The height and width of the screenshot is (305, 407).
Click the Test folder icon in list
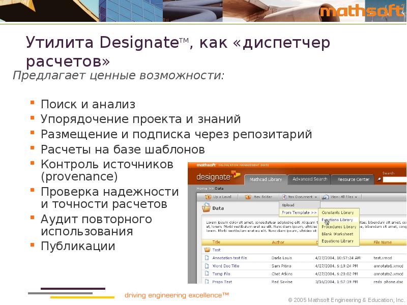[x=207, y=250]
